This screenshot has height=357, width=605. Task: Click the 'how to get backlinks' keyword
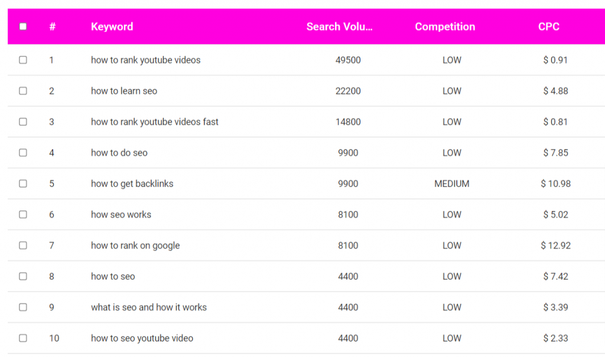(x=132, y=184)
